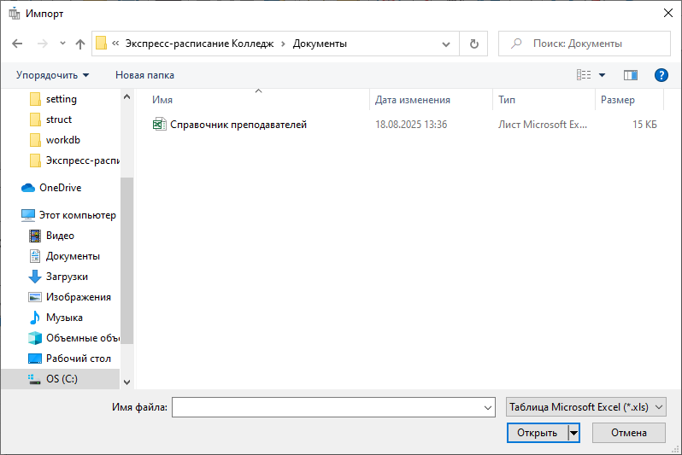Click Новая папка in the toolbar
682x455 pixels.
point(144,75)
